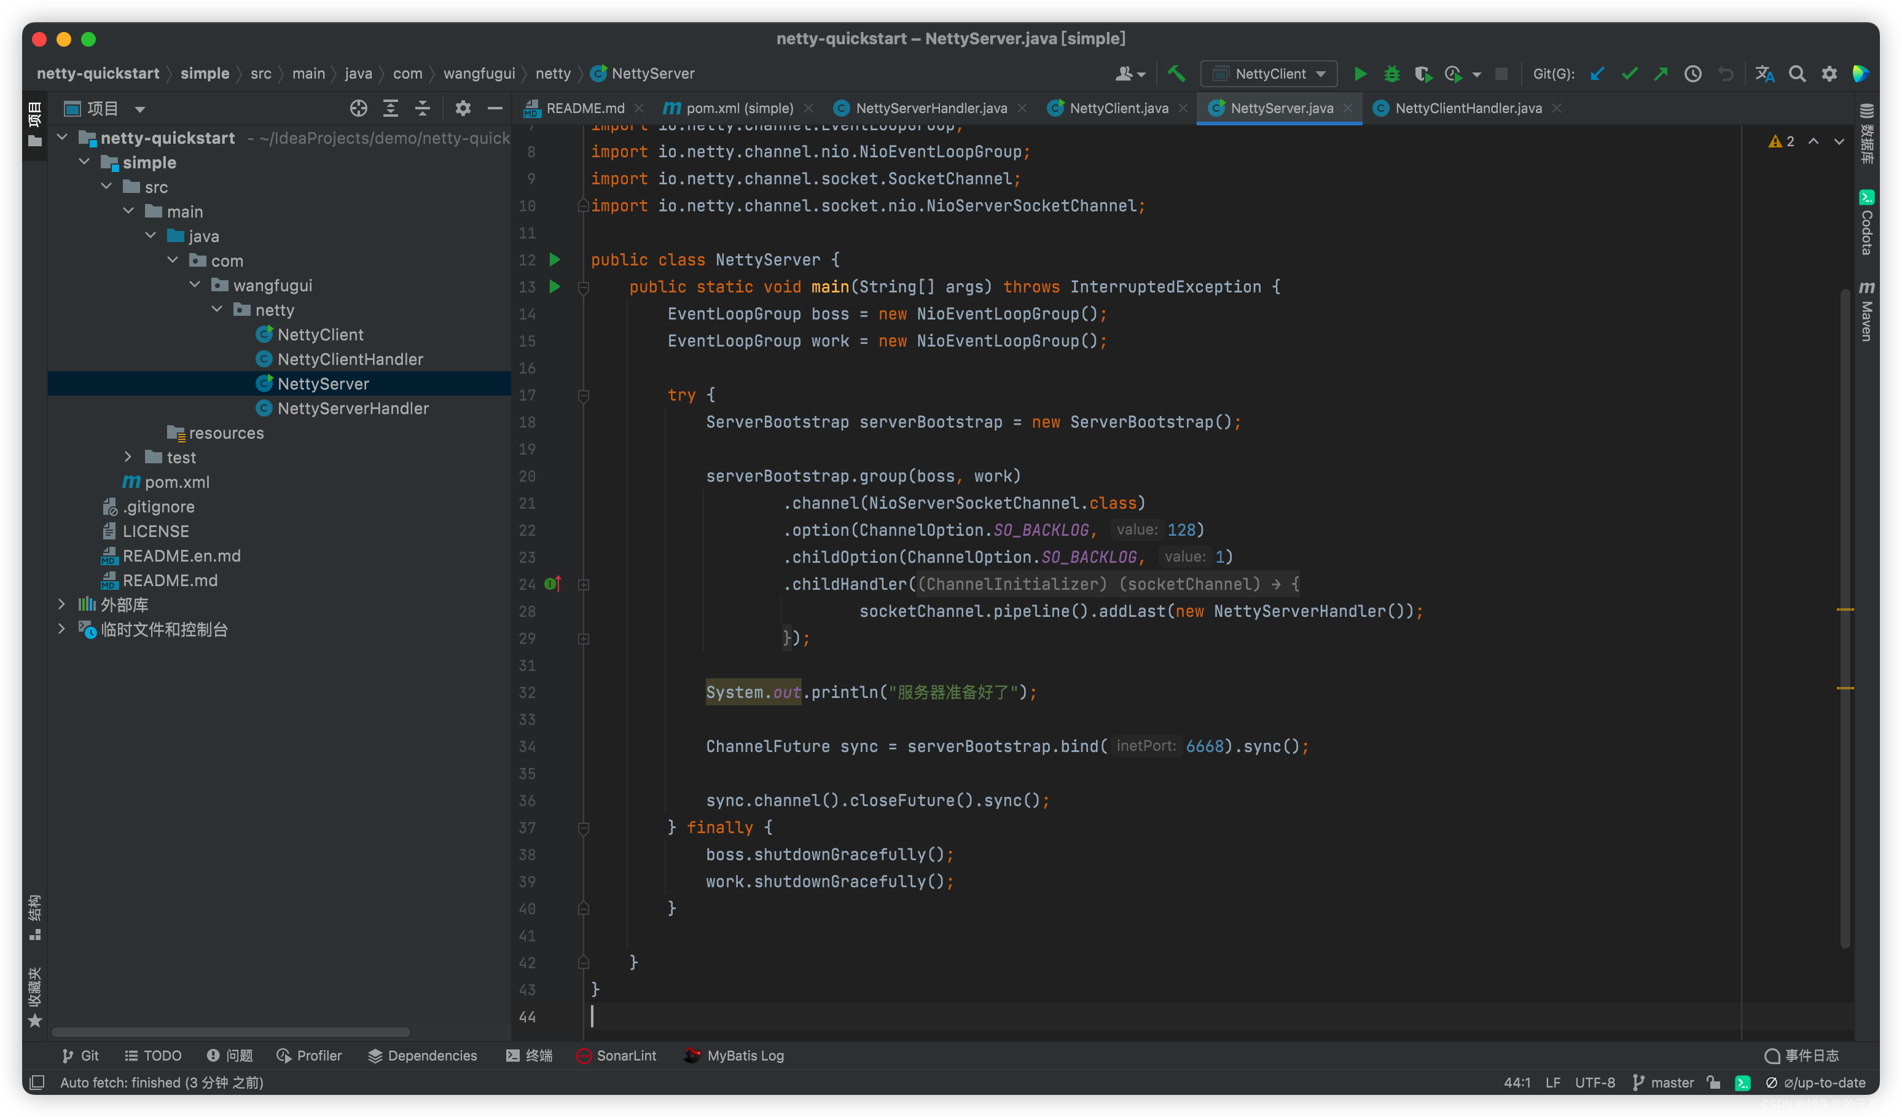Click the Debug button in toolbar
Viewport: 1902px width, 1117px height.
click(1393, 73)
